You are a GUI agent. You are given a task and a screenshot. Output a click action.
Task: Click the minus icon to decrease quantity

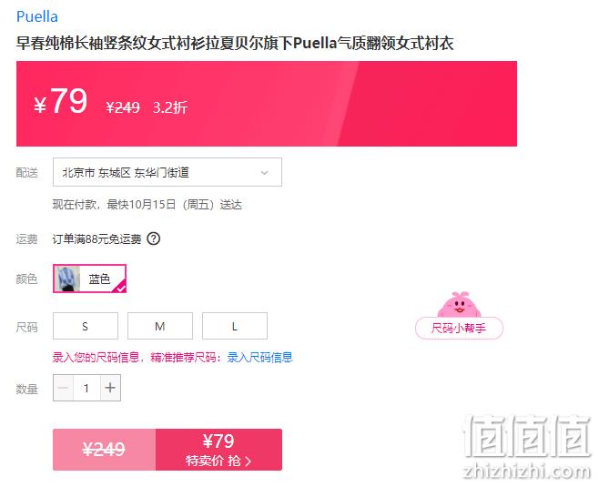(64, 388)
